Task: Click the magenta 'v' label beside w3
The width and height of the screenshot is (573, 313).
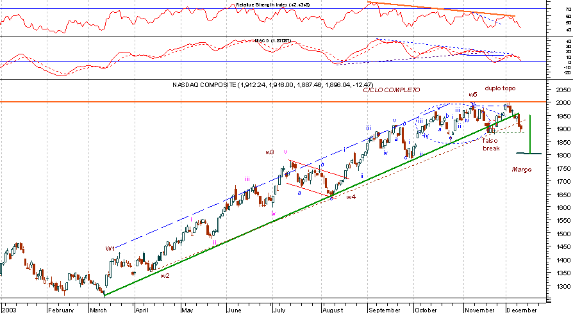Action: (x=285, y=152)
